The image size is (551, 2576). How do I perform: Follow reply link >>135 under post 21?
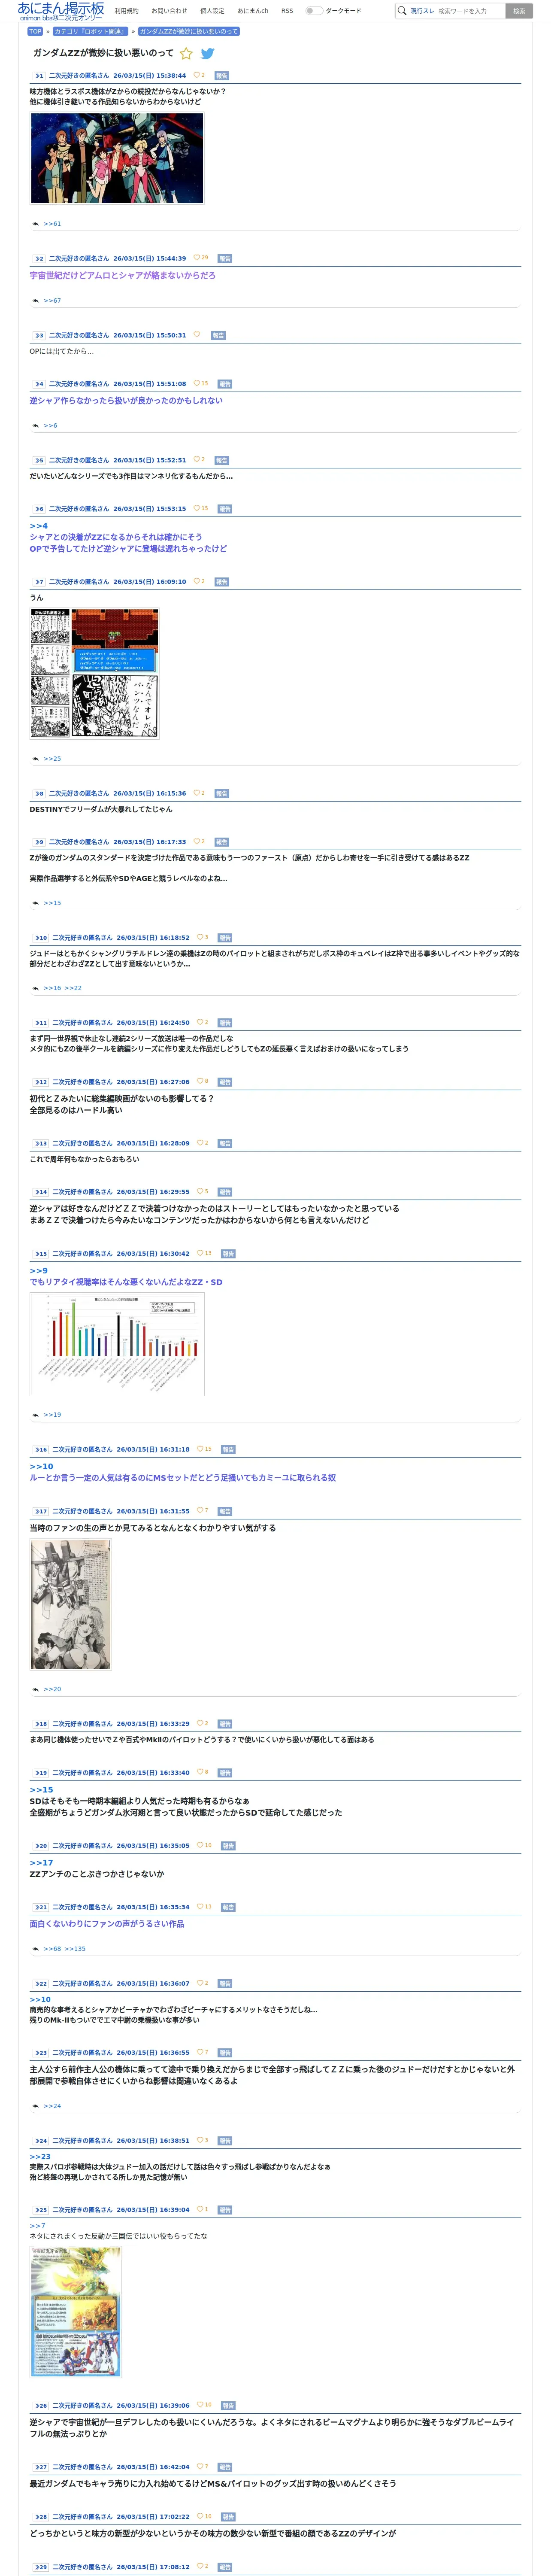(75, 1949)
